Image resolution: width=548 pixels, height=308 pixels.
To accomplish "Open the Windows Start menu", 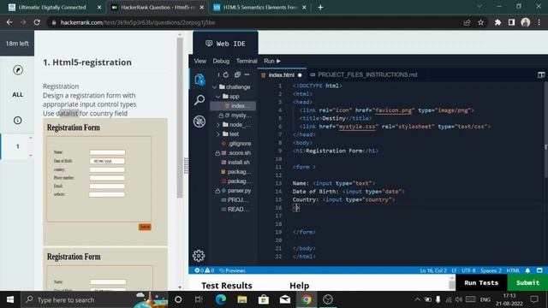I will click(x=10, y=299).
